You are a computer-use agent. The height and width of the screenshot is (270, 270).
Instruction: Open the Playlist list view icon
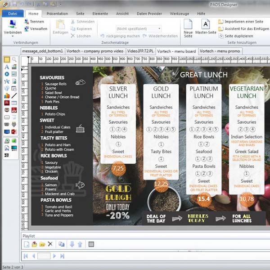pyautogui.click(x=91, y=244)
